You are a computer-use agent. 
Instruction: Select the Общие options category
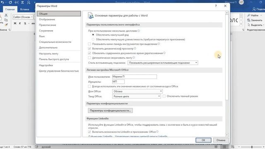coord(59,14)
